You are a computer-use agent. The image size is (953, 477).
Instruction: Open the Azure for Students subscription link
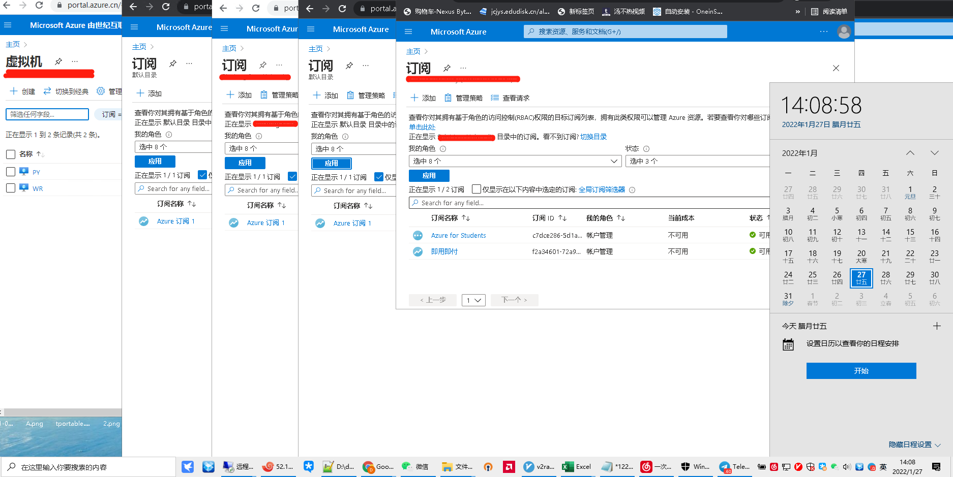pyautogui.click(x=458, y=235)
